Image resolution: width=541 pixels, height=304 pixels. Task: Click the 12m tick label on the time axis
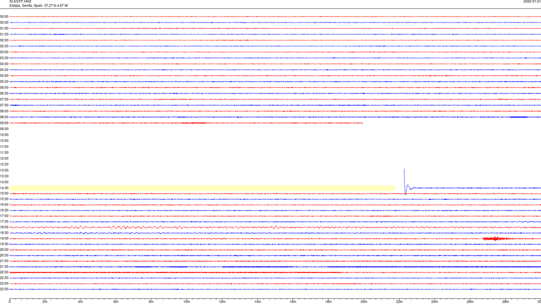click(x=222, y=302)
